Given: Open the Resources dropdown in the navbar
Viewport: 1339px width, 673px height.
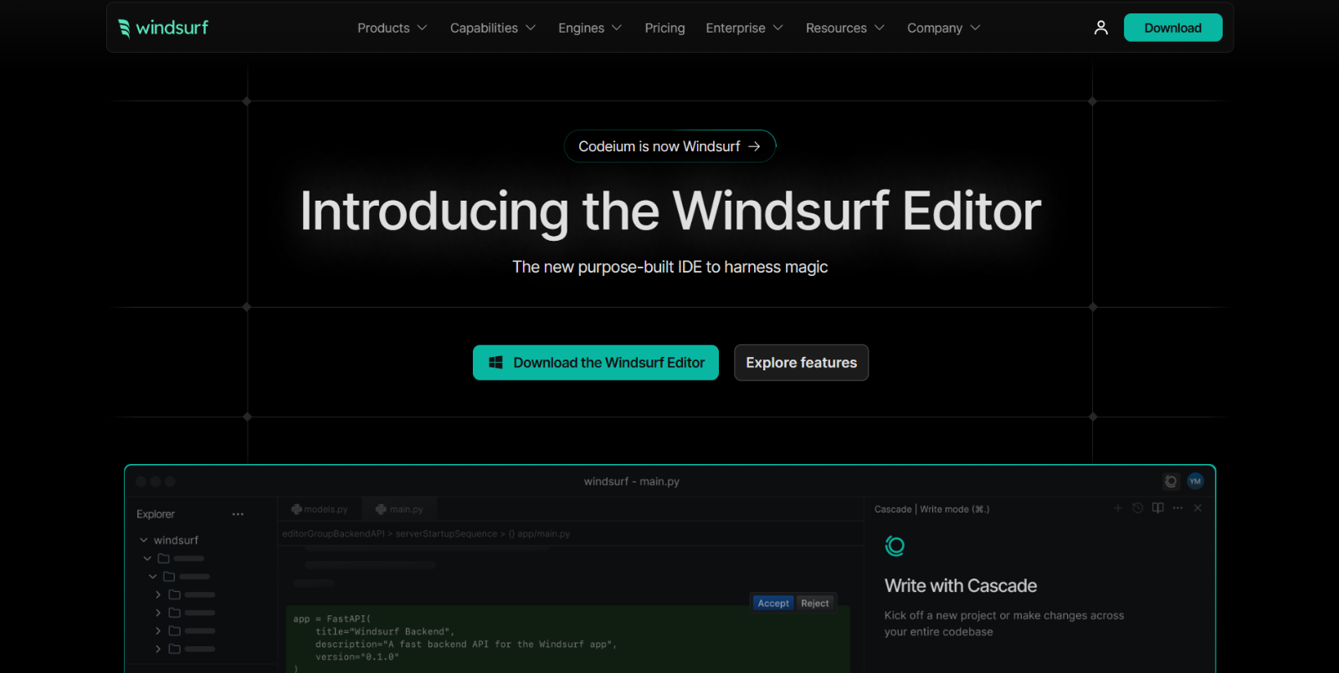Looking at the screenshot, I should (844, 28).
